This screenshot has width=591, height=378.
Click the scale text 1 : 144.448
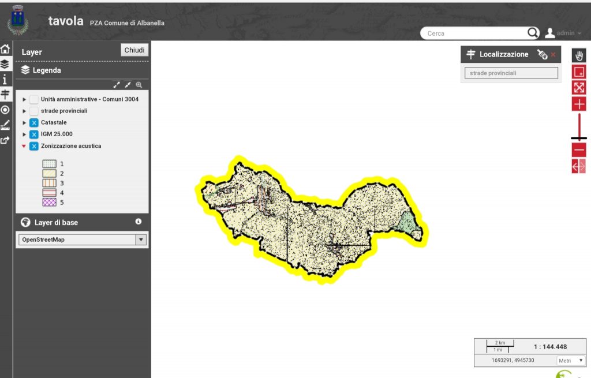(550, 347)
